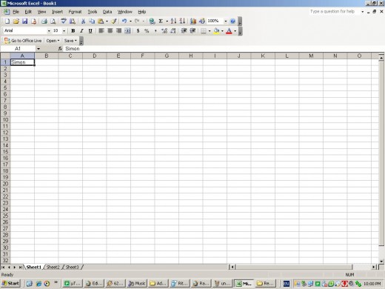Select row header 10
385x289 pixels.
point(5,120)
